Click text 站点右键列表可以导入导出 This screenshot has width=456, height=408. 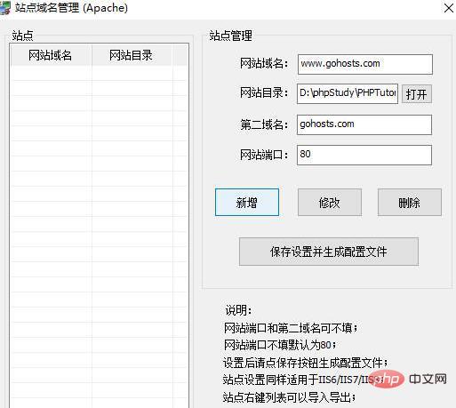click(x=289, y=397)
